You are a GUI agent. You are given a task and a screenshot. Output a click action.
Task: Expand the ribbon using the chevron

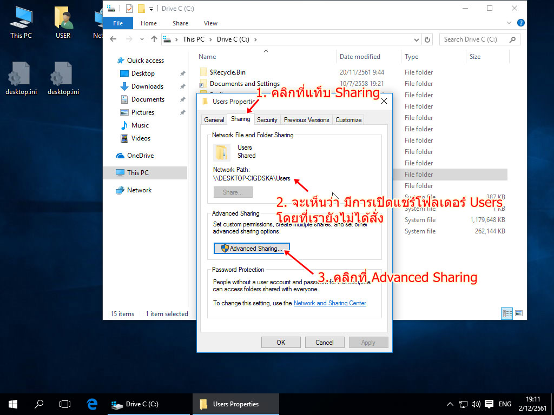pos(509,23)
